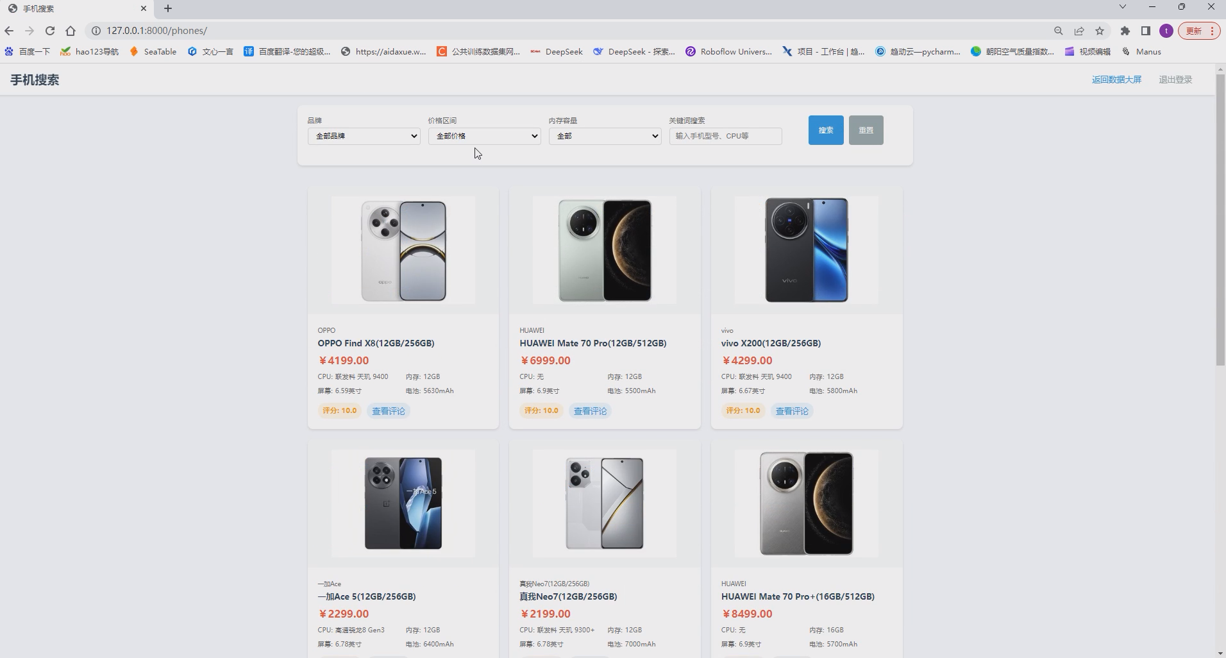Open the 项目 - 工作台 bookmark

tap(823, 51)
